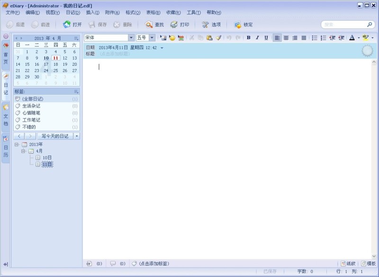Toggle underline text formatting

click(266, 38)
